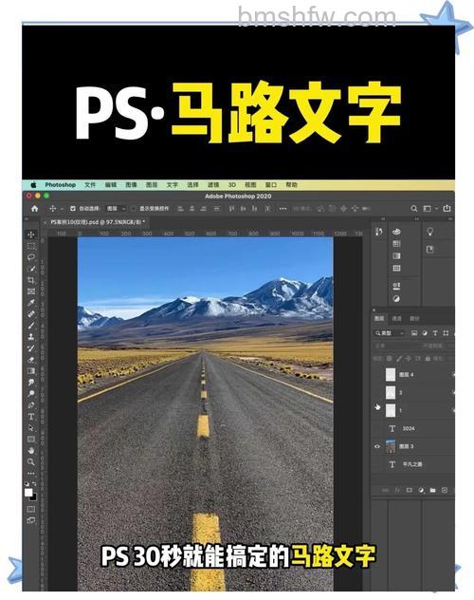Show layer 2 via visibility box
Image resolution: width=474 pixels, height=600 pixels.
pyautogui.click(x=377, y=392)
